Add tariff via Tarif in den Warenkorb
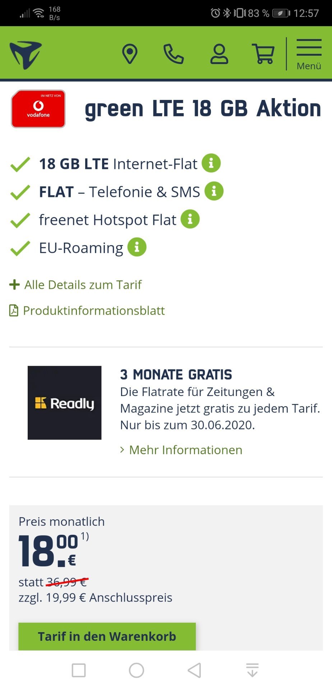The width and height of the screenshot is (332, 690). click(x=107, y=636)
